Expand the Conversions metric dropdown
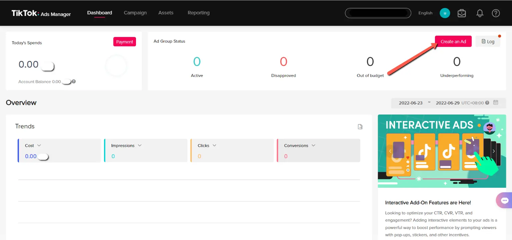The height and width of the screenshot is (240, 512). [313, 145]
